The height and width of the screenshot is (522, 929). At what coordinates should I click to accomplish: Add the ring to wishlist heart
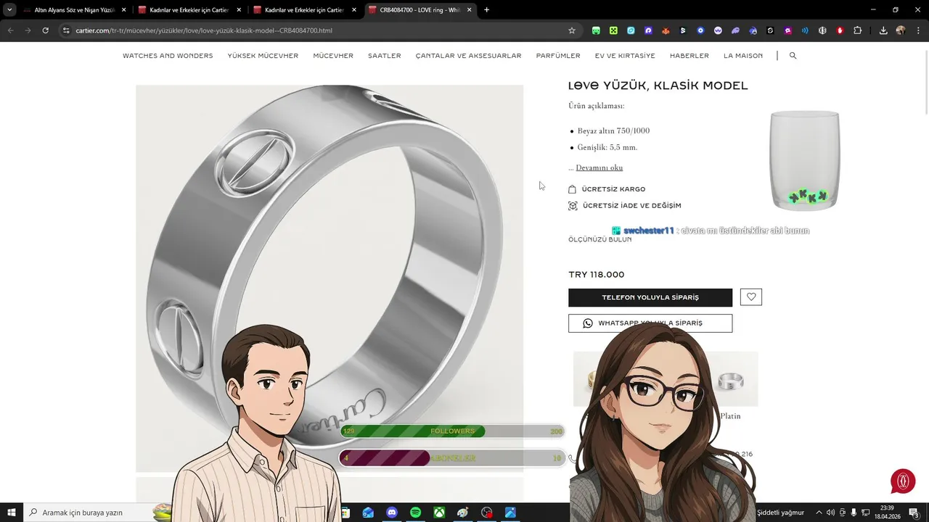[751, 297]
